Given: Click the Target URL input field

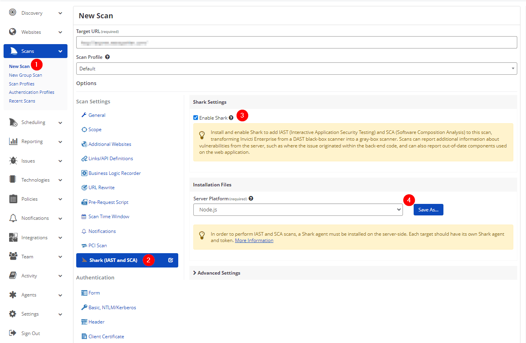Looking at the screenshot, I should 296,42.
